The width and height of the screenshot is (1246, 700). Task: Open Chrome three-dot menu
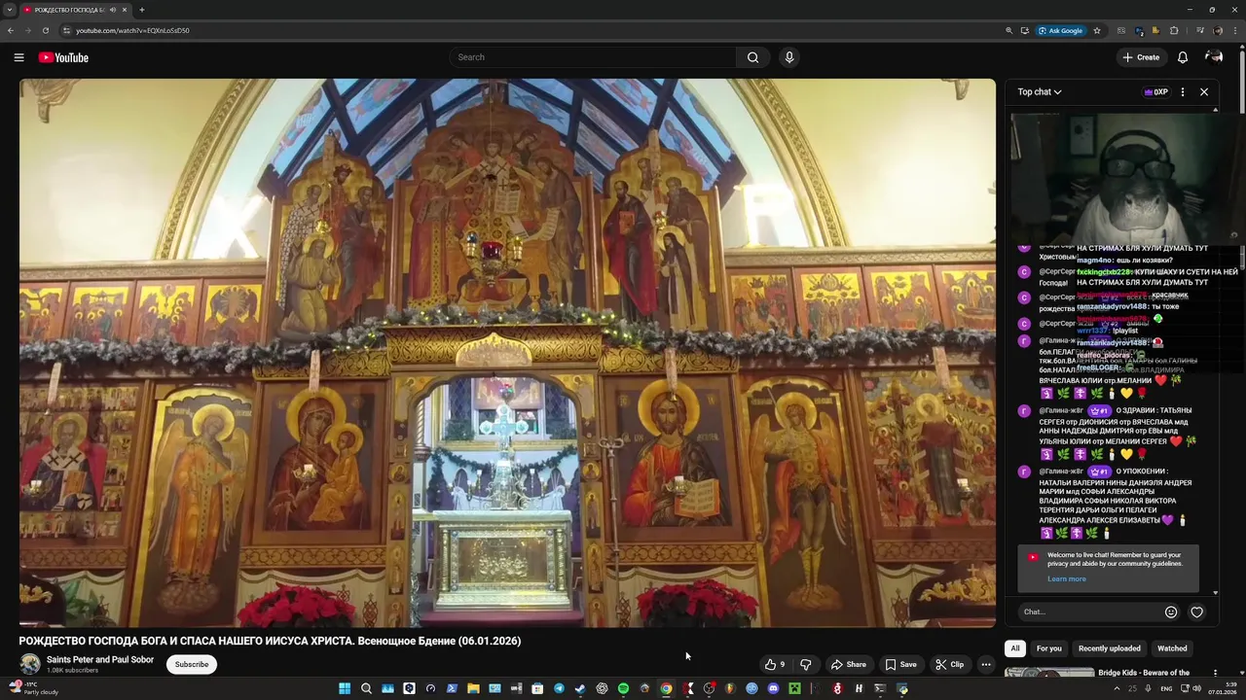pos(1234,30)
